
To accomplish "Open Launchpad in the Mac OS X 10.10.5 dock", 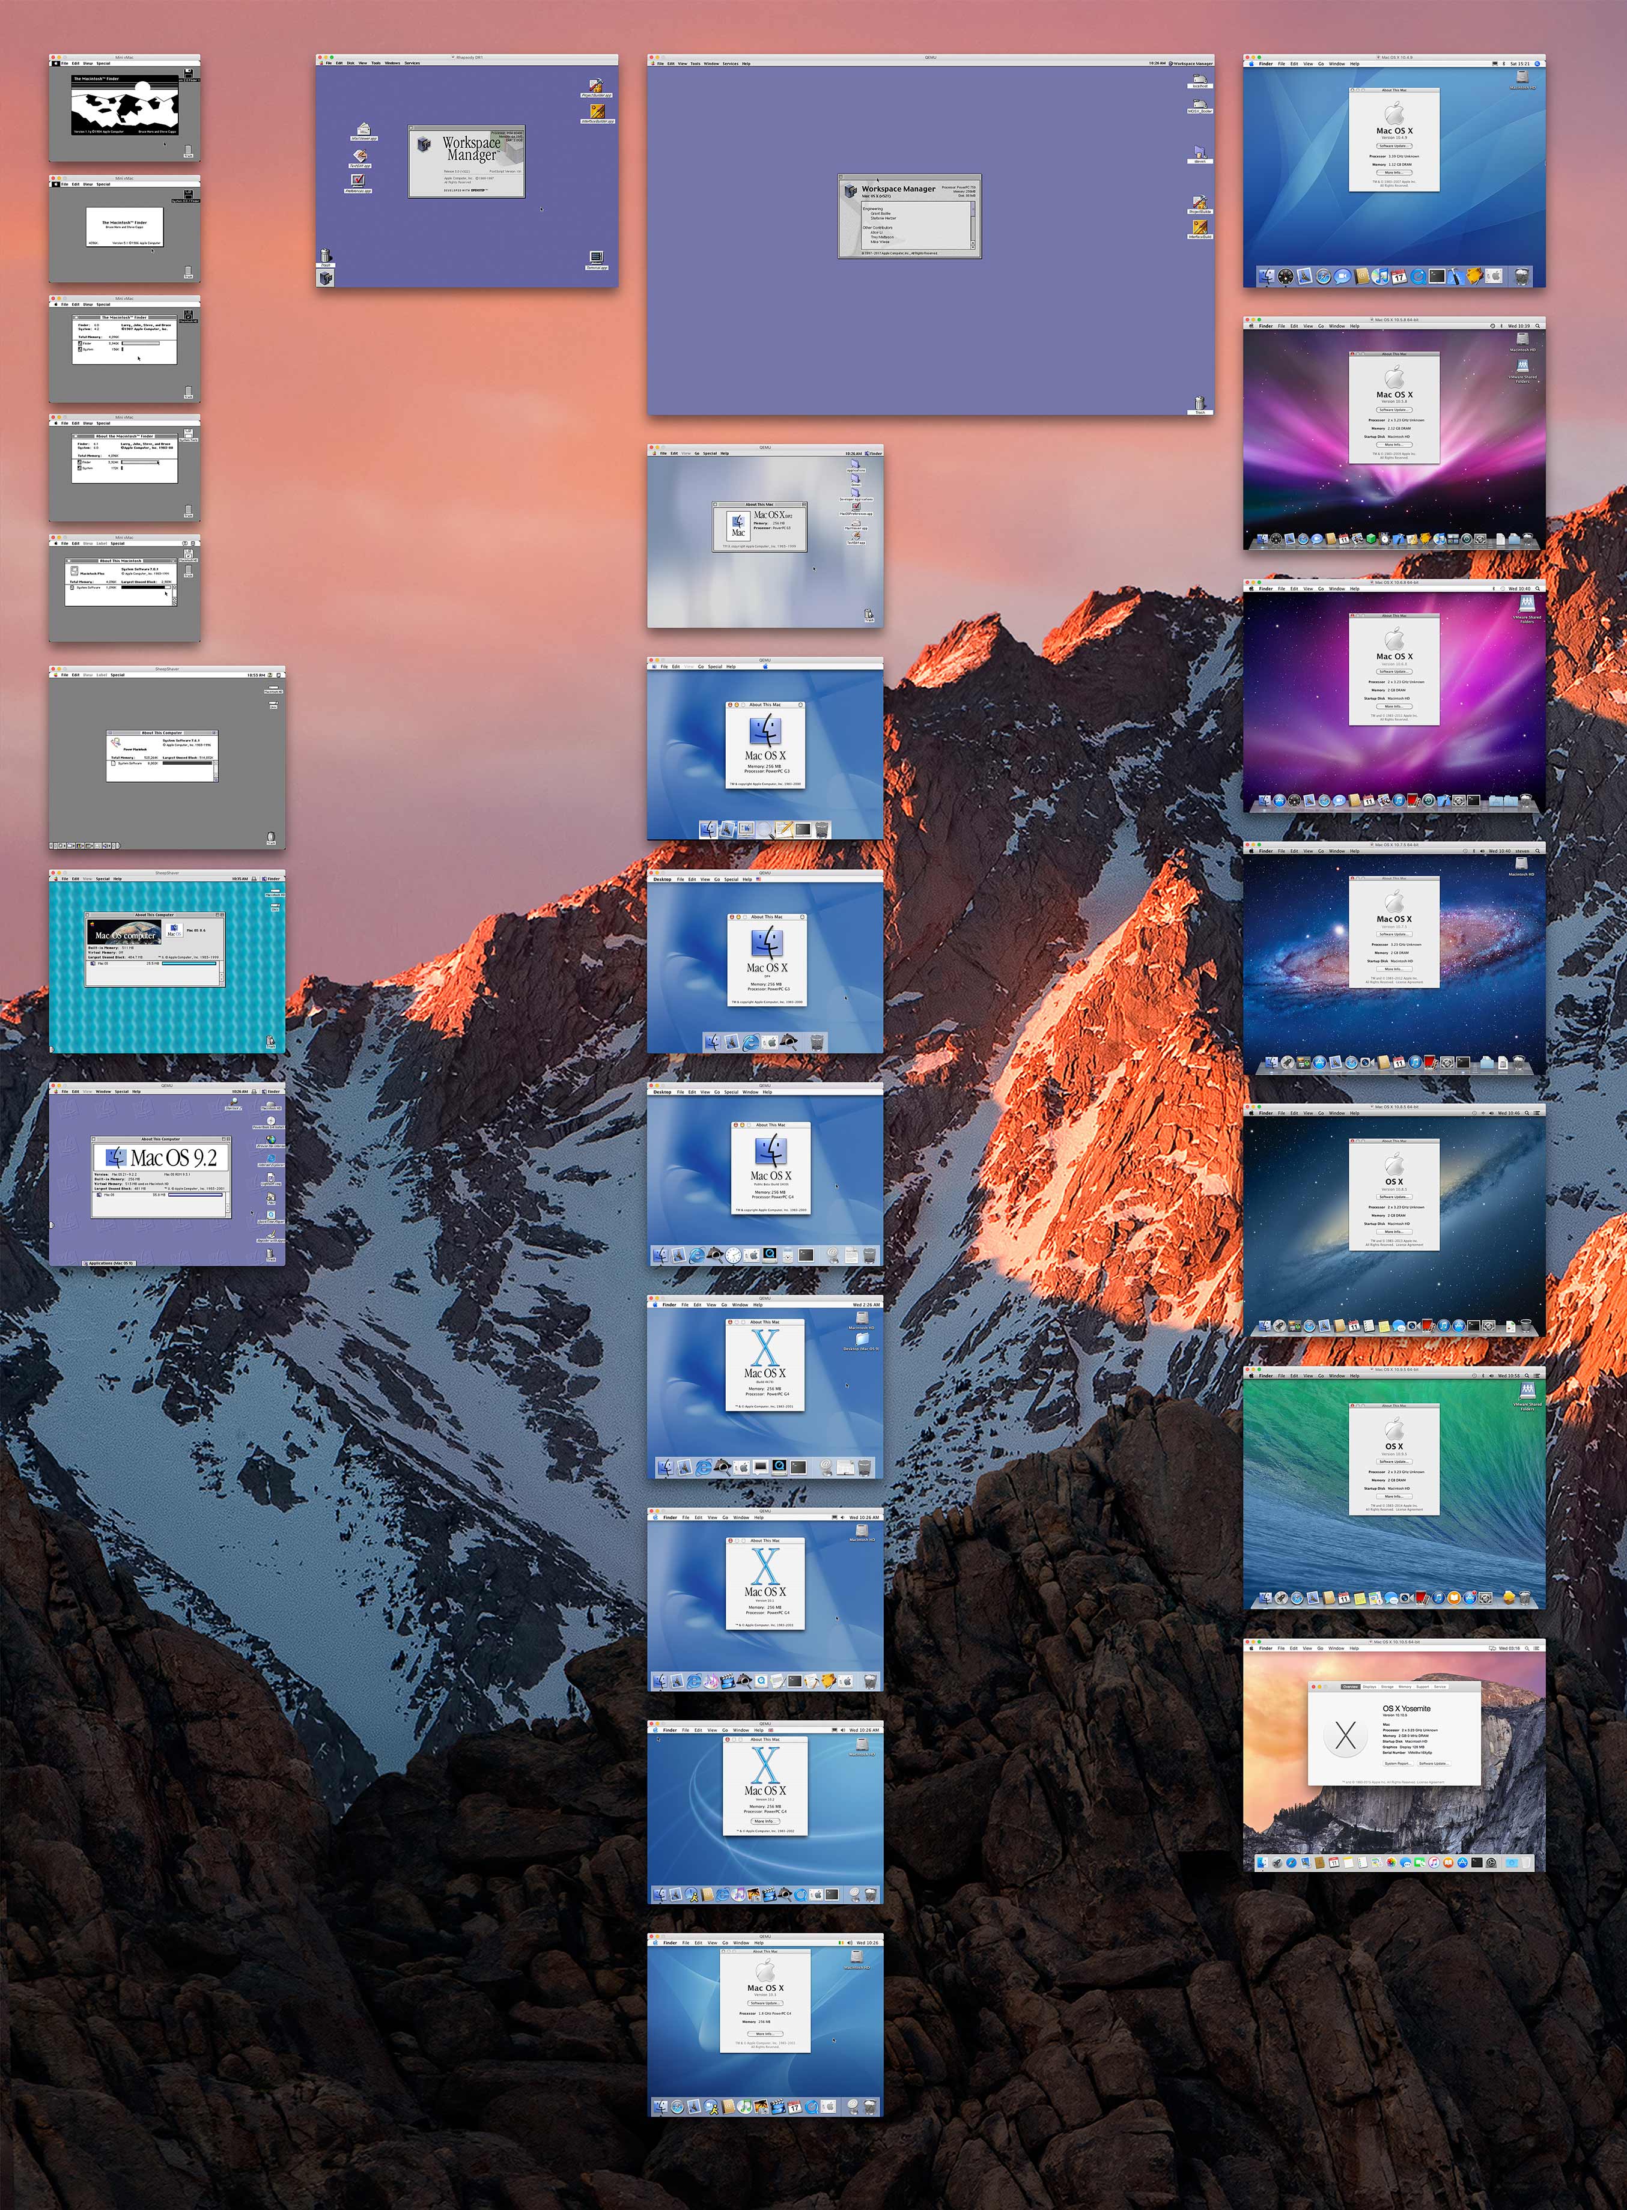I will [1277, 1863].
